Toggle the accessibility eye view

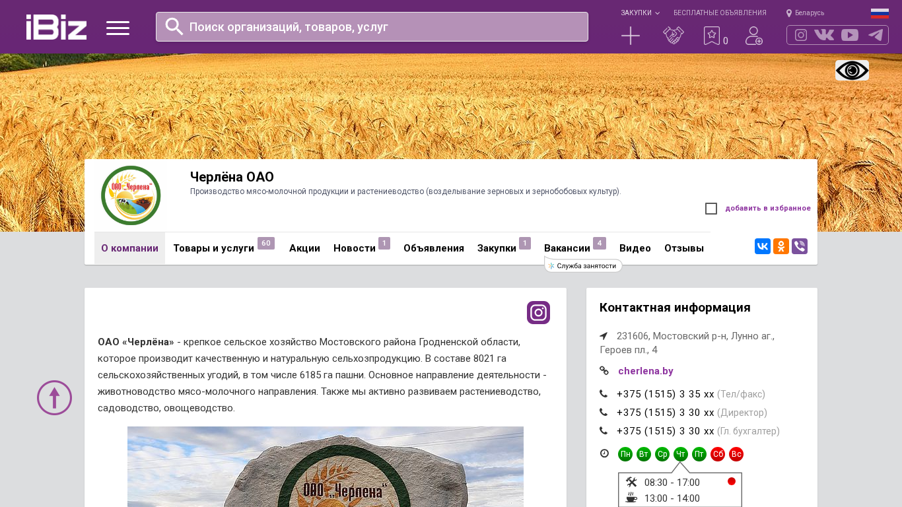(x=852, y=70)
